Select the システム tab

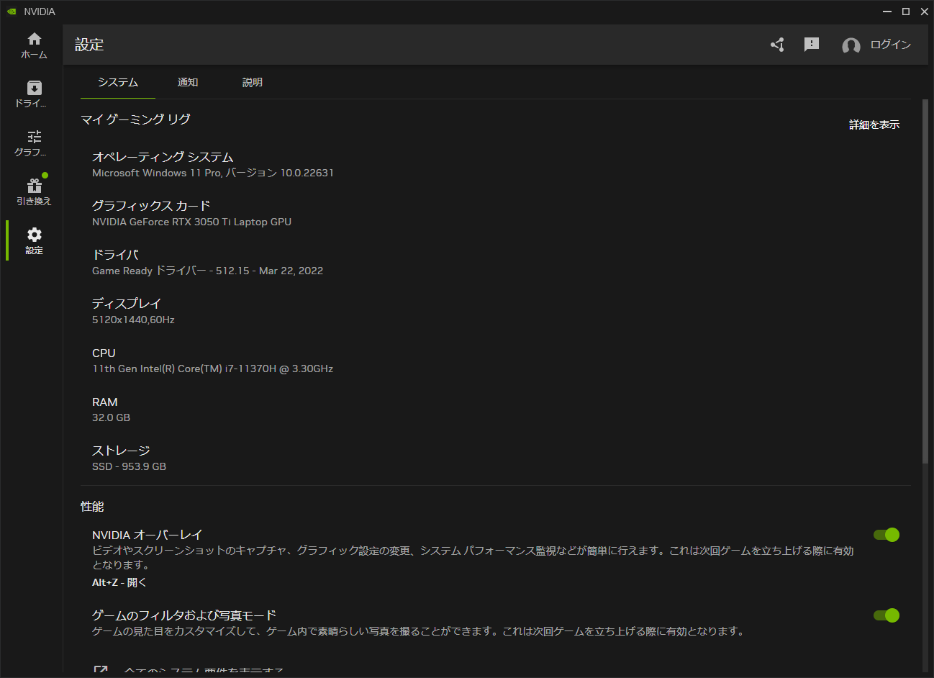point(117,82)
